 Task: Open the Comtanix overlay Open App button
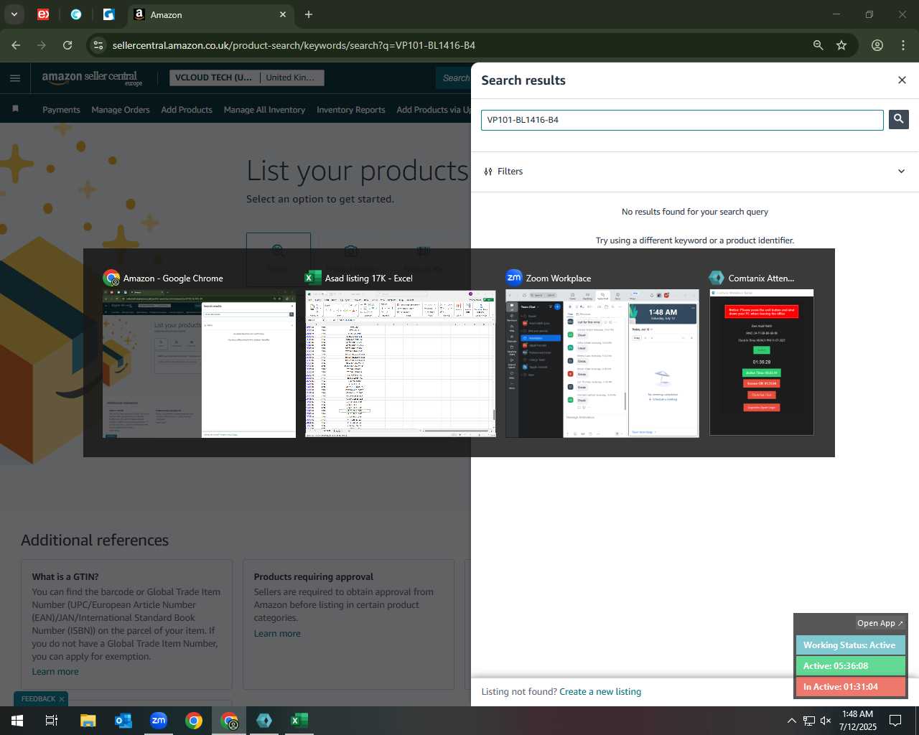[x=880, y=623]
